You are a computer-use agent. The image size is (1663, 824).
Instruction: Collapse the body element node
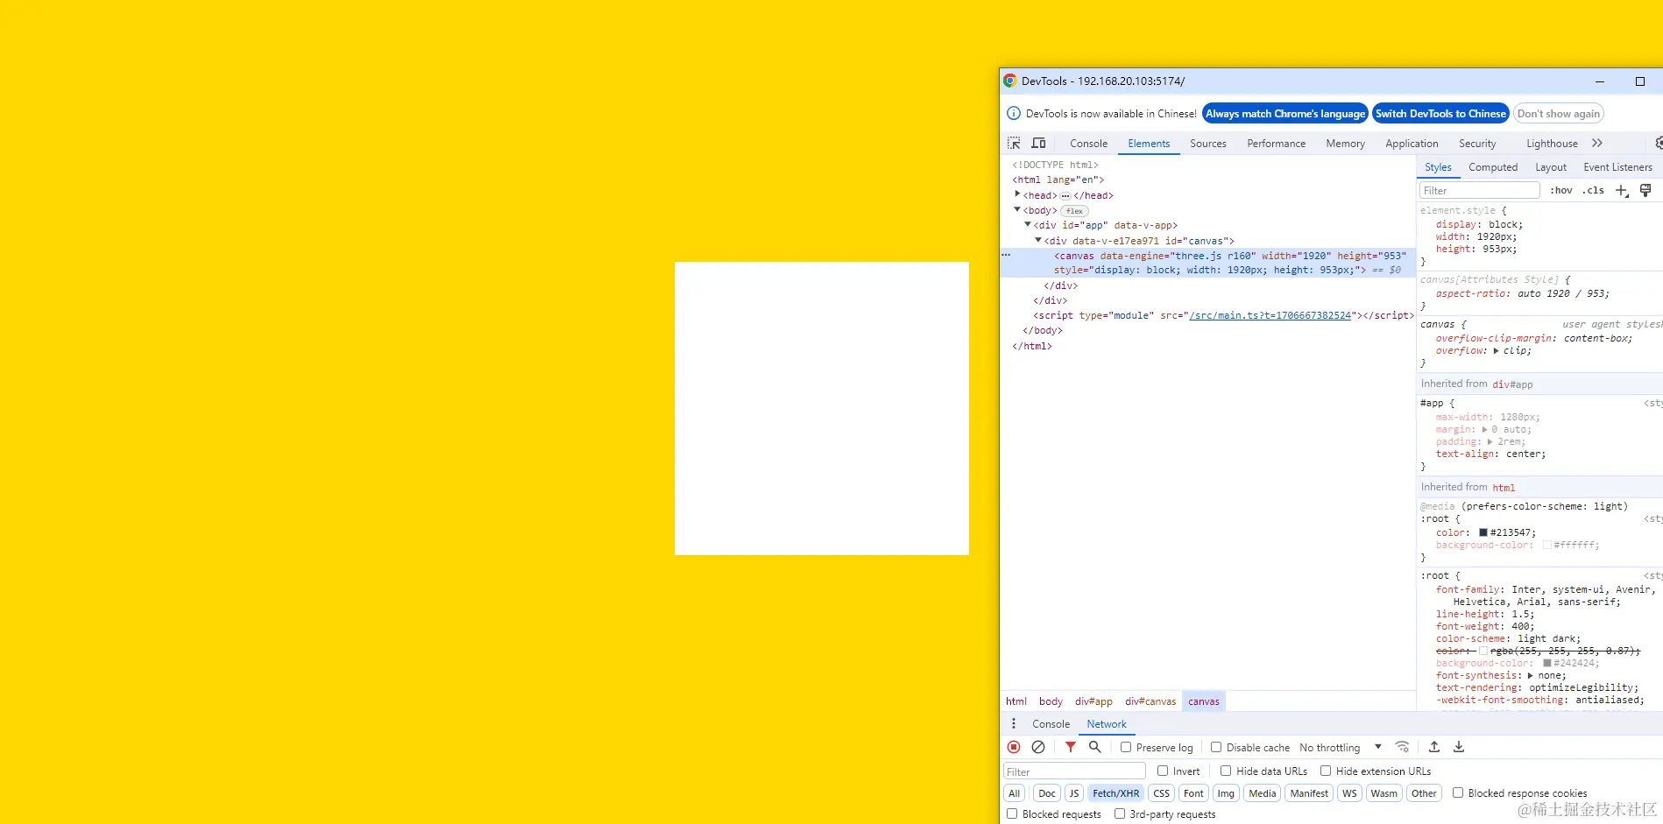[x=1017, y=209]
